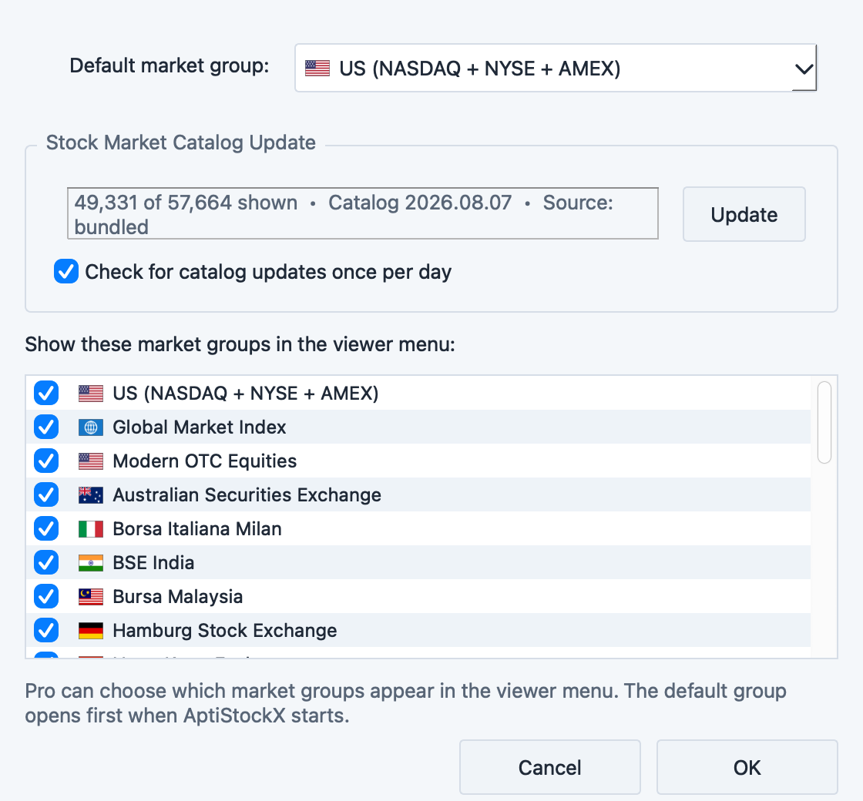The image size is (863, 801).
Task: Click OK to confirm settings
Action: (x=747, y=767)
